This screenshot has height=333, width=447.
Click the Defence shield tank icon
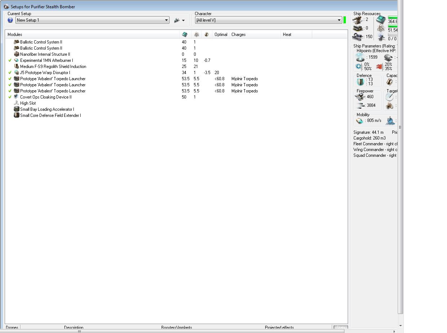point(360,82)
